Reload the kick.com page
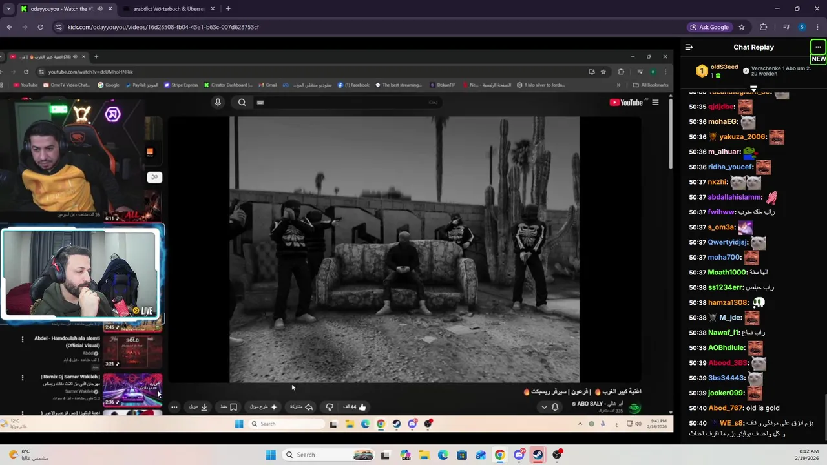827x465 pixels. coord(40,27)
